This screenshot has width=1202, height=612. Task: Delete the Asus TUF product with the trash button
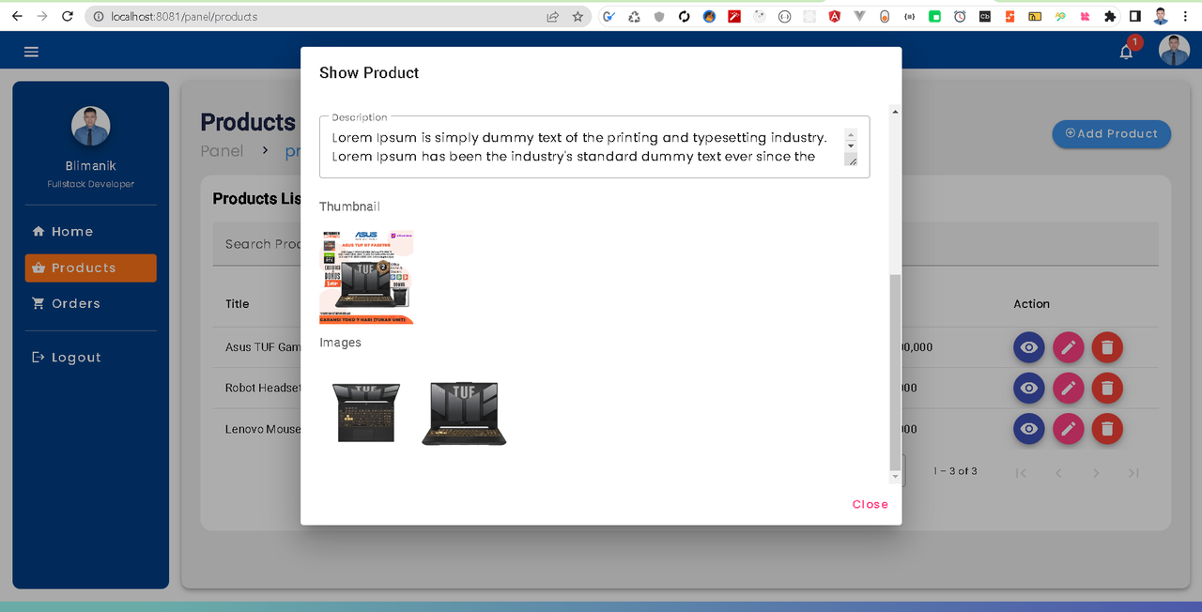pos(1107,347)
